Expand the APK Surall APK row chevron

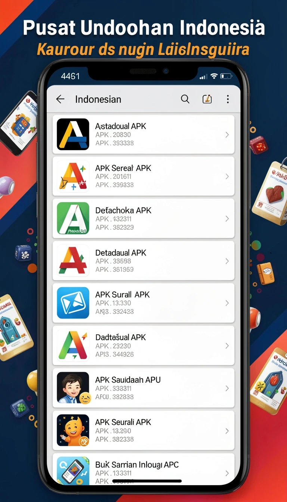(227, 303)
